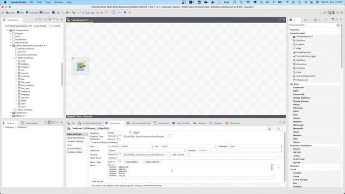The image size is (345, 194).
Task: Open the Edit menu
Action: point(39,2)
